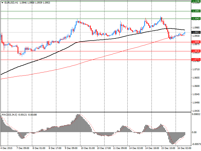
Task: Select the green 1.1093 resistance level tag
Action: click(196, 11)
